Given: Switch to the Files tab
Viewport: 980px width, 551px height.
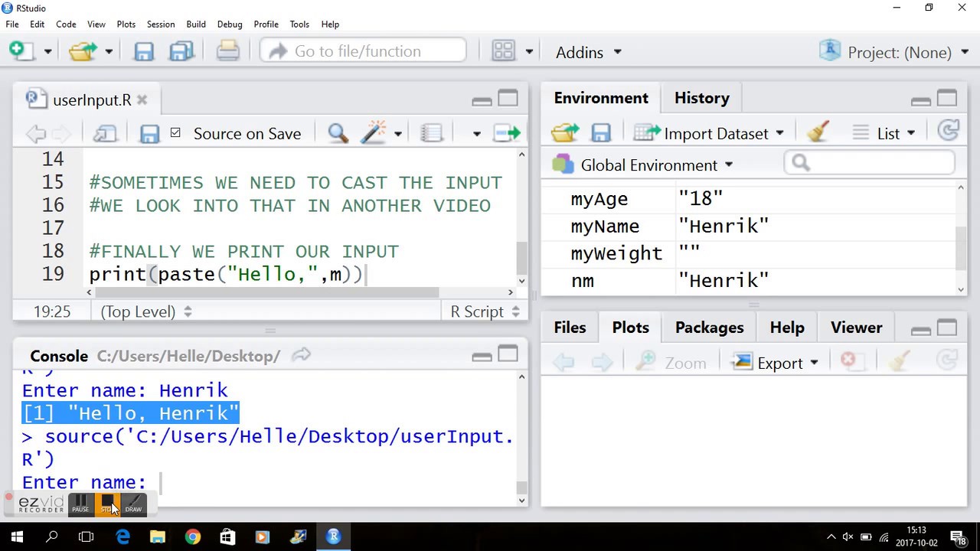Looking at the screenshot, I should (570, 328).
